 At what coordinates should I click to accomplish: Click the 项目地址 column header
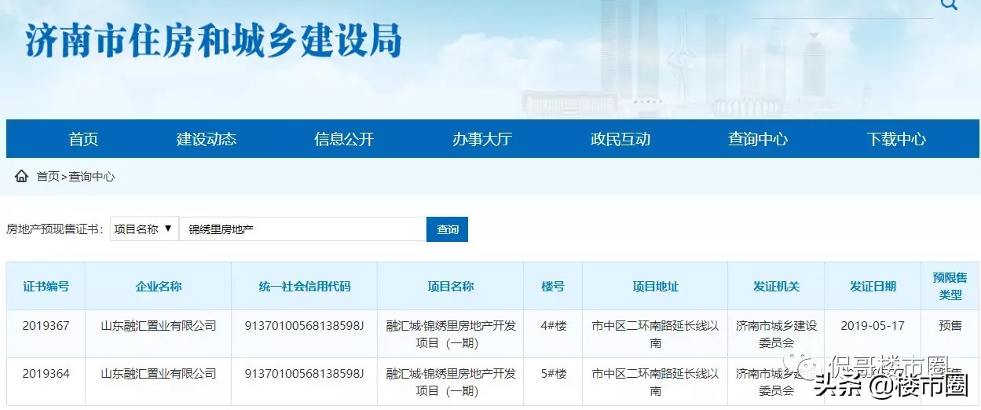tap(655, 287)
